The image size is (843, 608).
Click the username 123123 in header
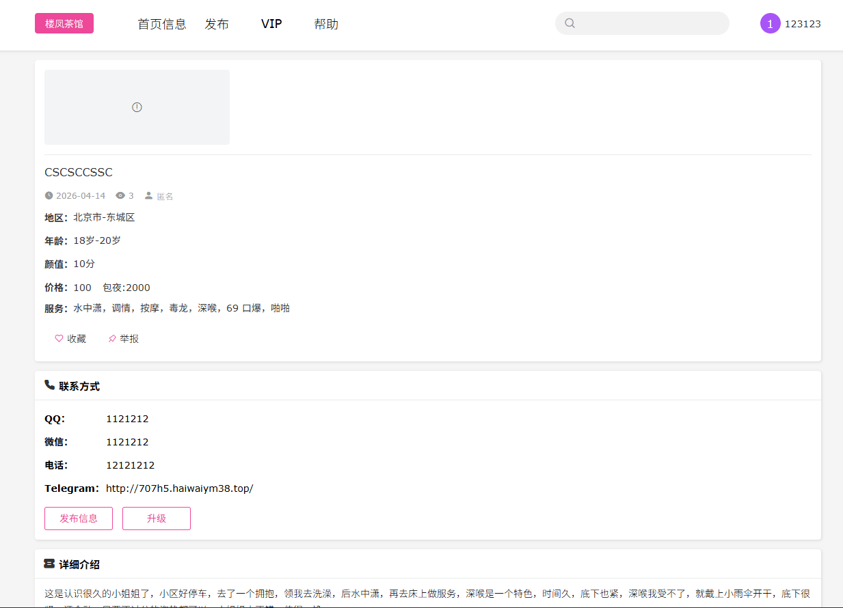click(803, 24)
